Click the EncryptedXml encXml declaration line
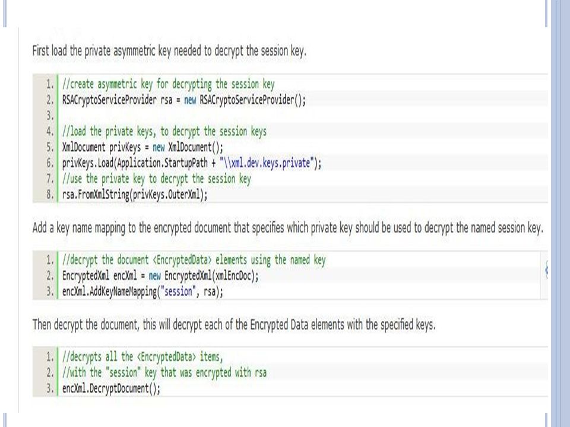Viewport: 570px width, 427px height. pyautogui.click(x=160, y=276)
